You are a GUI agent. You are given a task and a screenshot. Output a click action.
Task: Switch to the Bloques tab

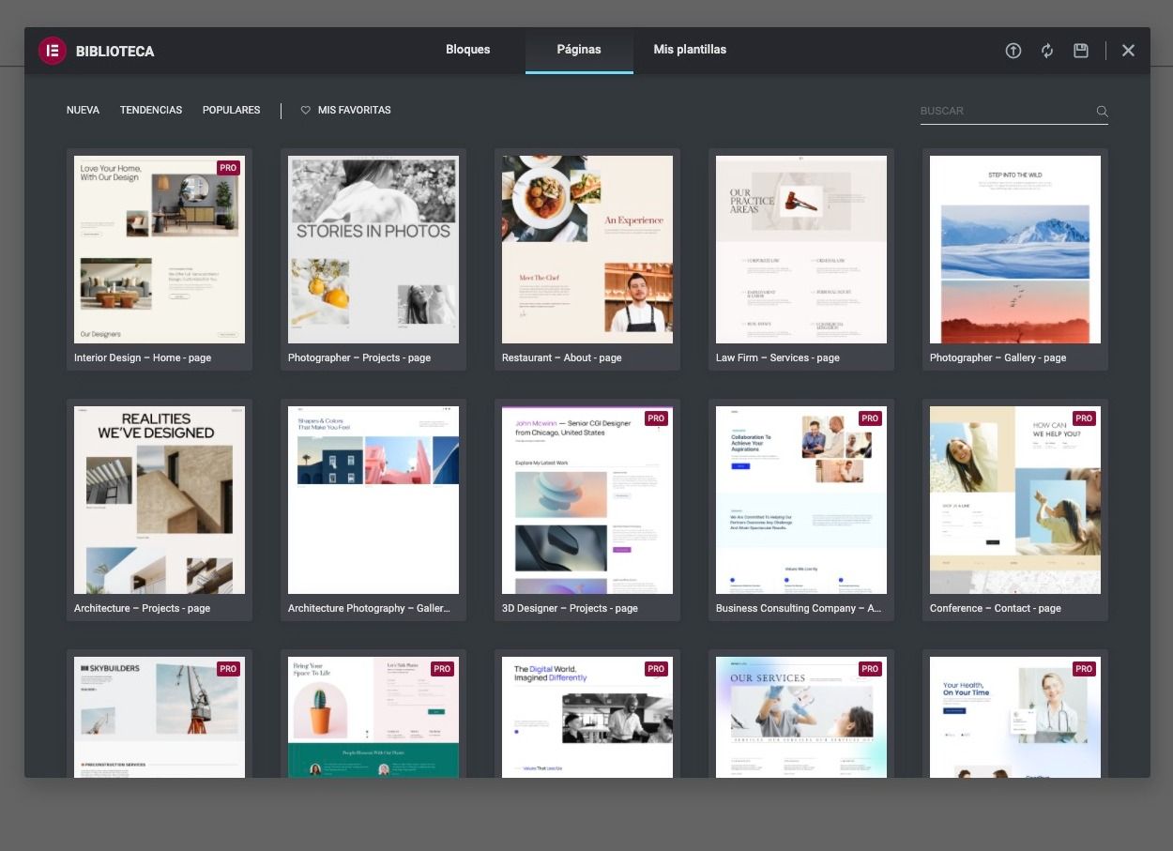pos(467,50)
